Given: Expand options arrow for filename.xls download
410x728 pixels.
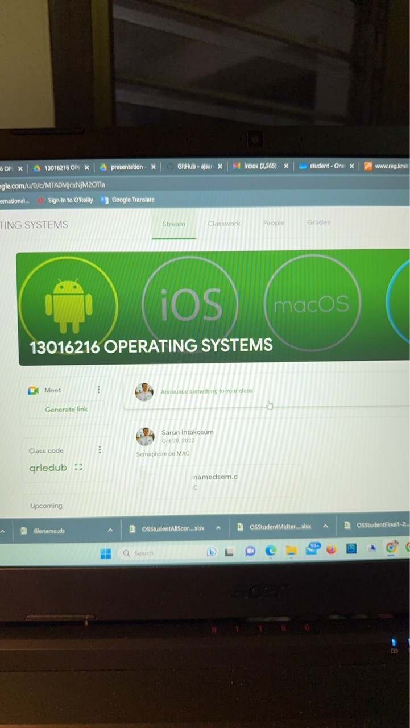Looking at the screenshot, I should (x=110, y=530).
